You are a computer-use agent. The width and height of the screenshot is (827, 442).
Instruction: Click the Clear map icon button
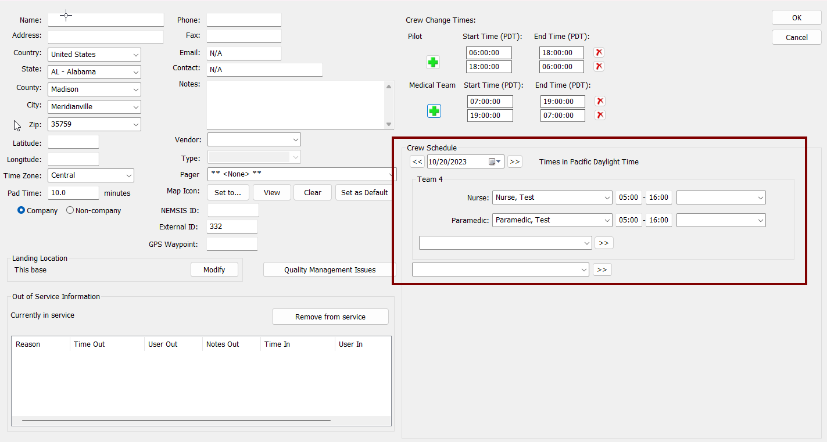click(x=313, y=192)
